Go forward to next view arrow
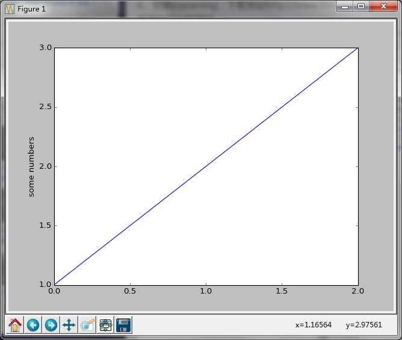The height and width of the screenshot is (340, 402). pyautogui.click(x=51, y=325)
